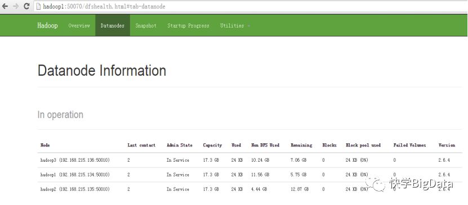Click the Node column header
468x205 pixels.
(x=45, y=145)
